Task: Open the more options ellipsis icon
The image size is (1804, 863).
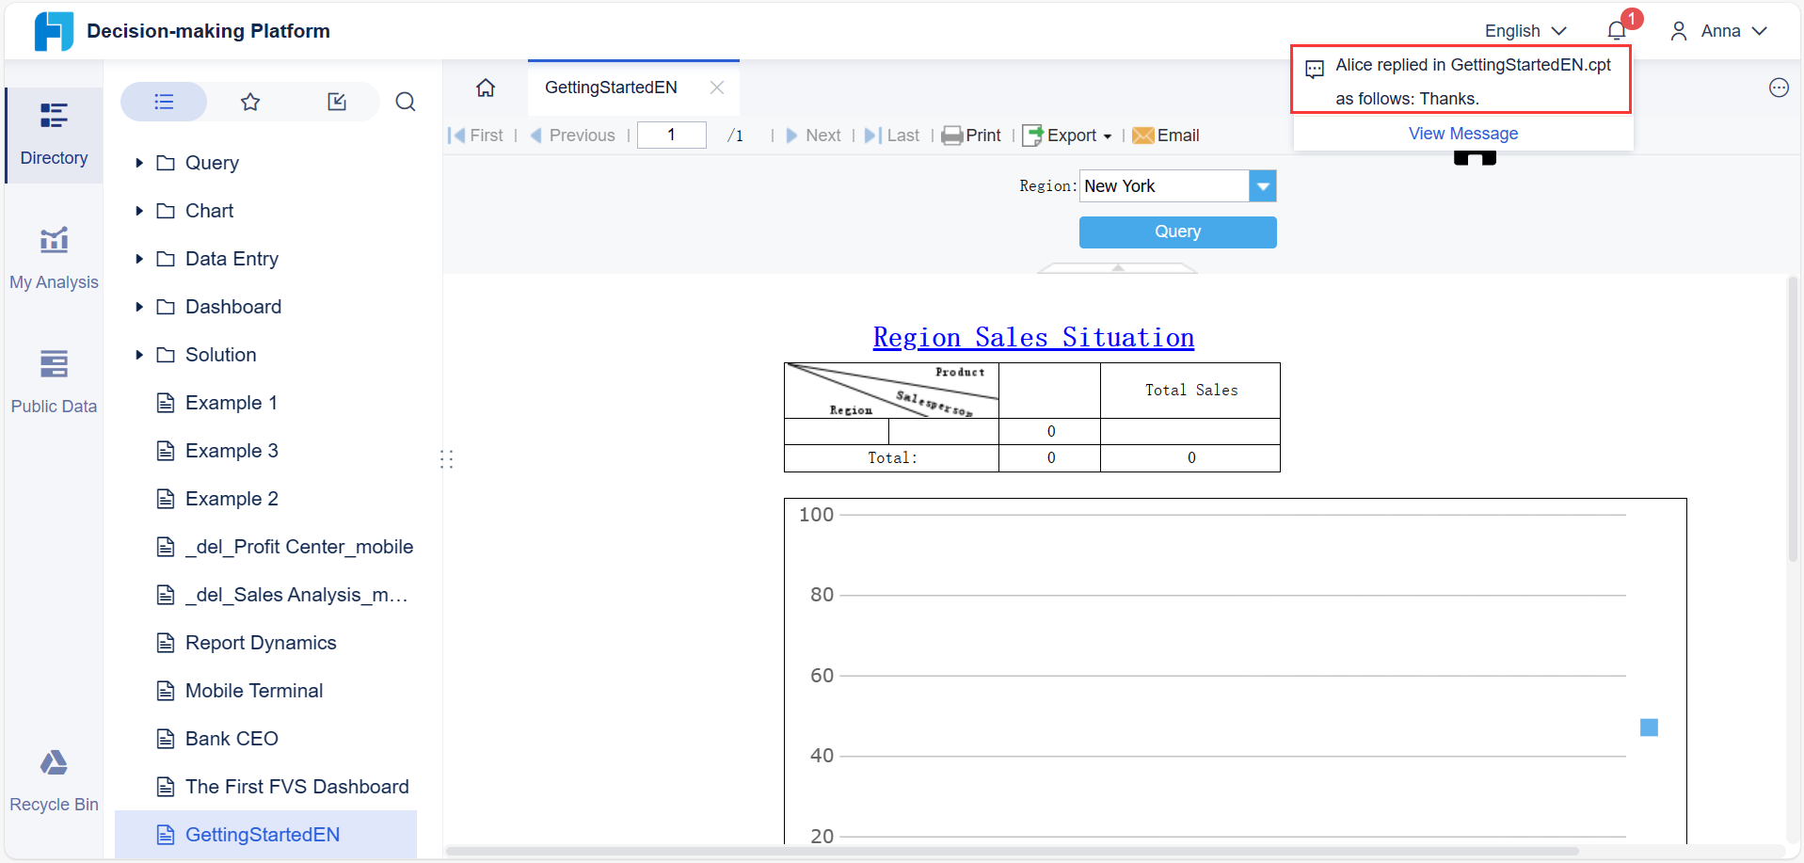Action: click(1779, 88)
